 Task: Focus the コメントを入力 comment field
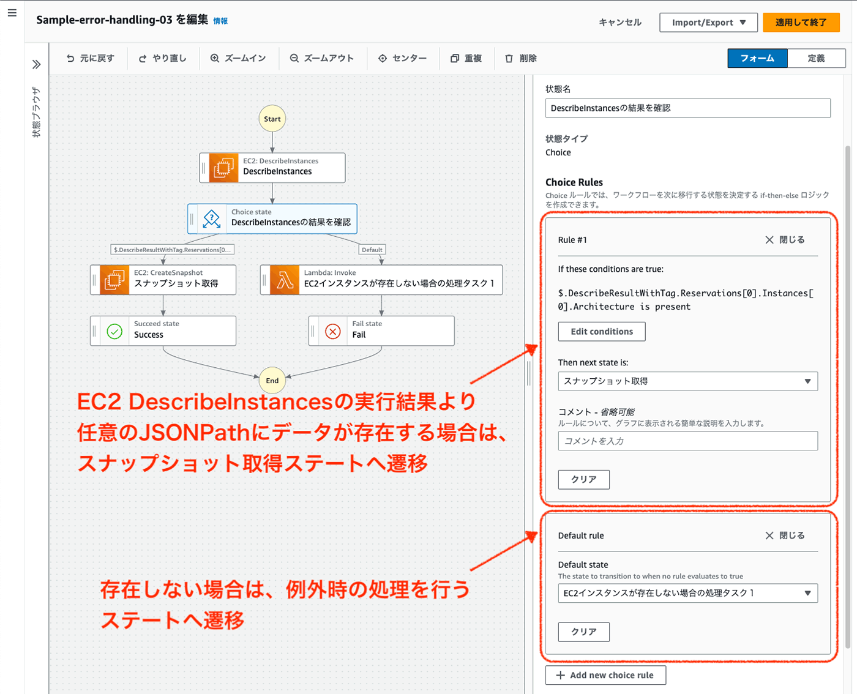687,441
